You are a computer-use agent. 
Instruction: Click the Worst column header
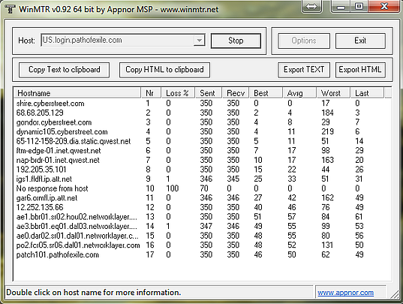point(333,93)
